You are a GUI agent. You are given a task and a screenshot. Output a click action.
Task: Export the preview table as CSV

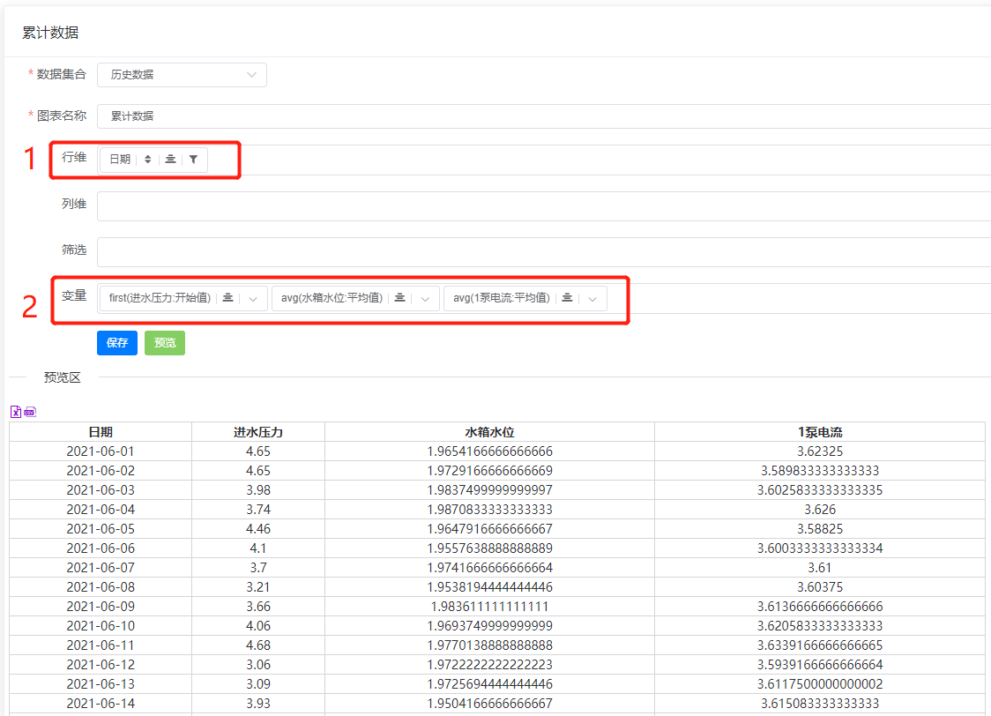30,412
